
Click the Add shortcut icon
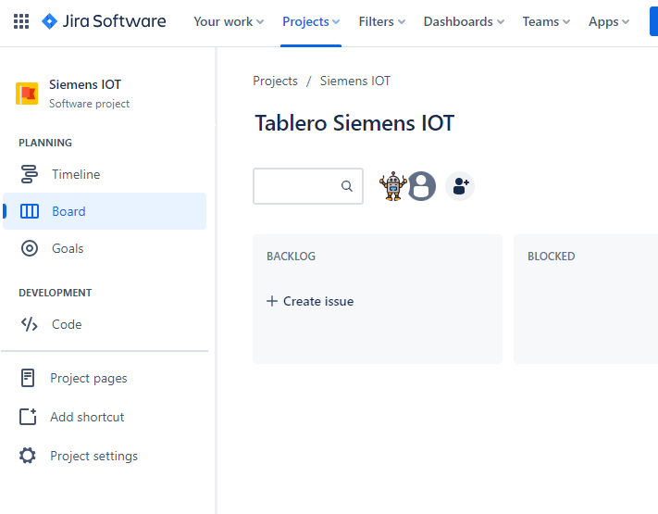tap(28, 417)
